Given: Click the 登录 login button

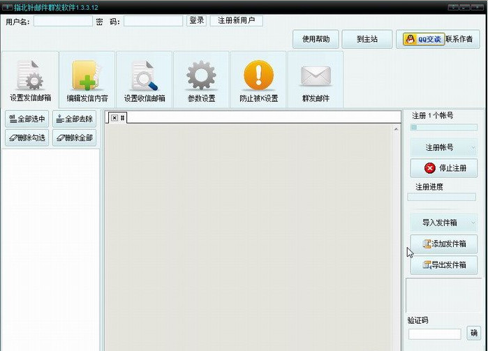Looking at the screenshot, I should (x=196, y=20).
